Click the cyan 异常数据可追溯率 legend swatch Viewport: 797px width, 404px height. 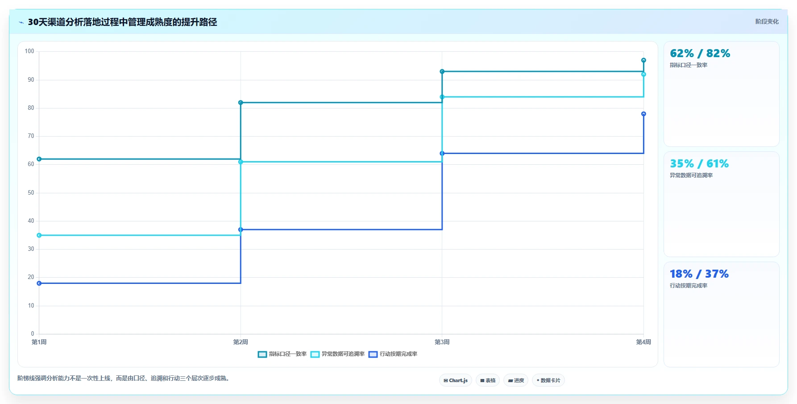click(315, 354)
